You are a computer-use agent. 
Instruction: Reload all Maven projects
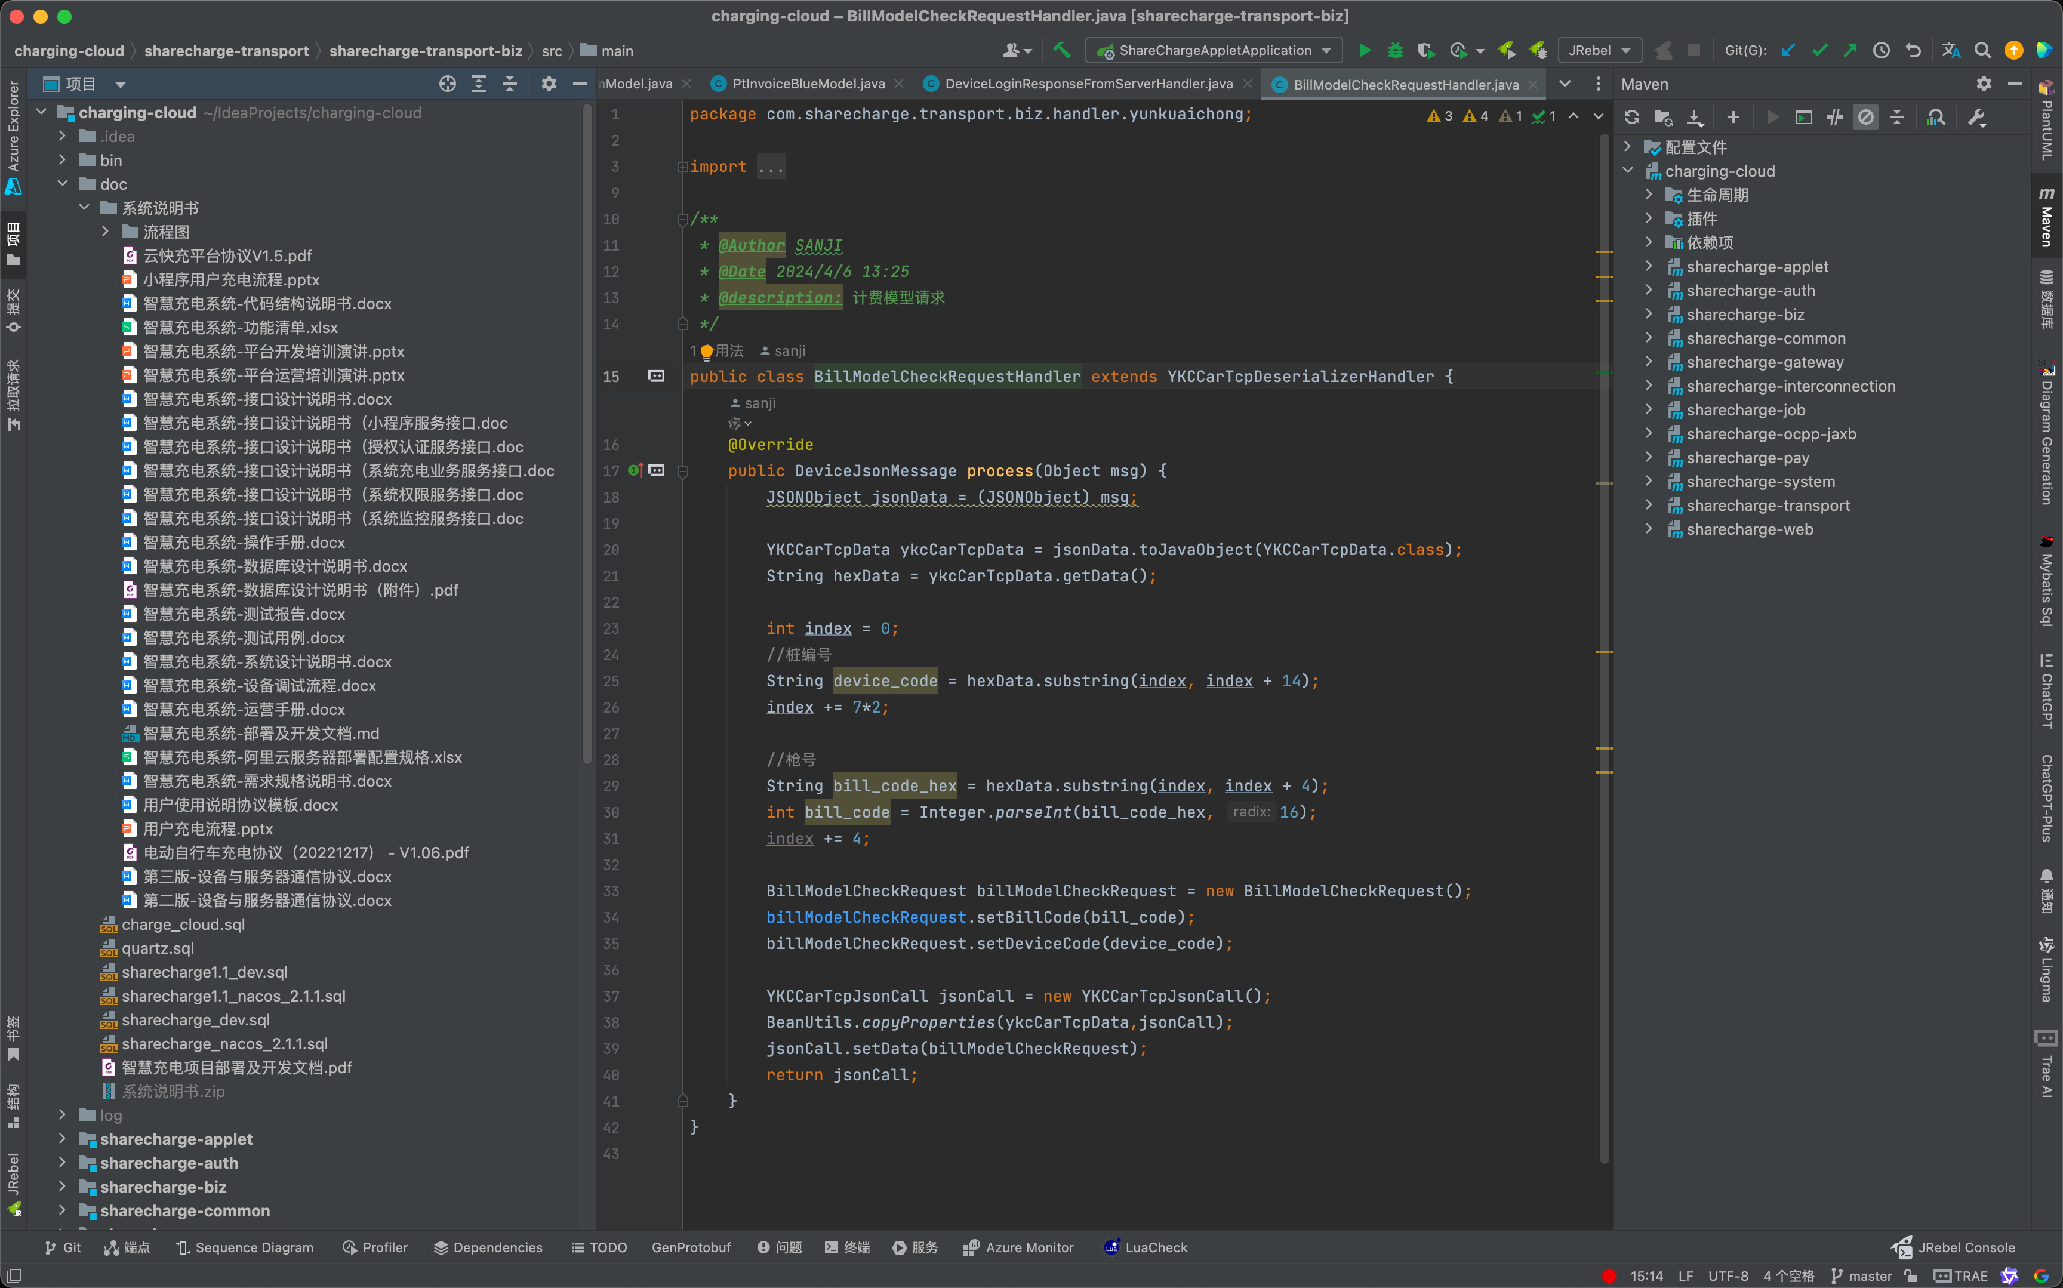(x=1631, y=118)
